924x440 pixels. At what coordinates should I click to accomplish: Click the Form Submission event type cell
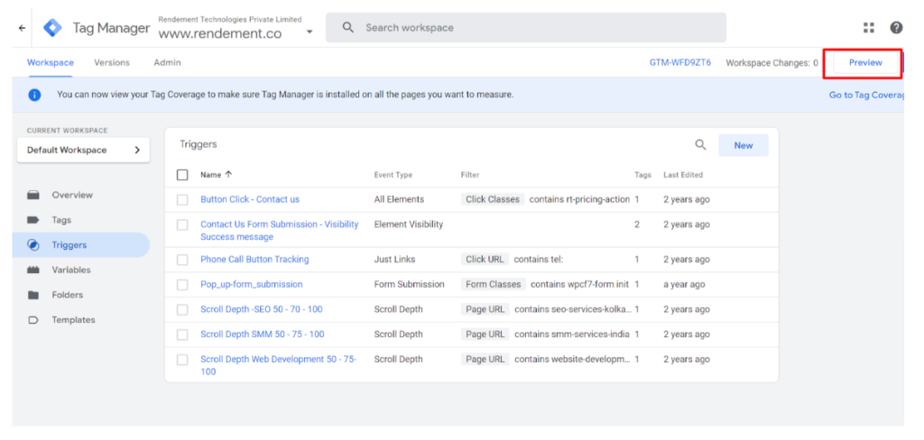pyautogui.click(x=409, y=285)
